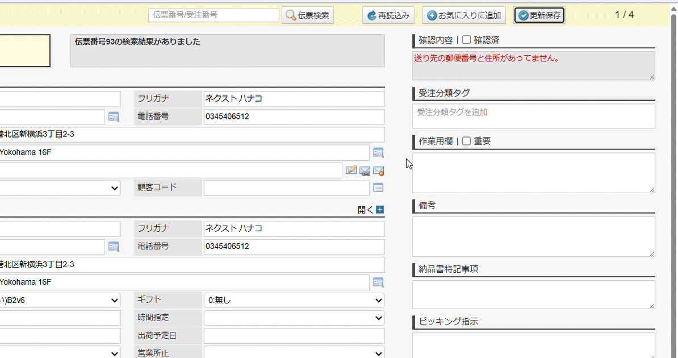Open the ギフト dropdown
The height and width of the screenshot is (358, 678).
(x=294, y=300)
